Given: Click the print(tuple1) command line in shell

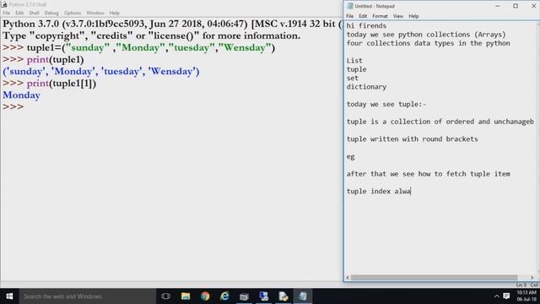Looking at the screenshot, I should 43,60.
